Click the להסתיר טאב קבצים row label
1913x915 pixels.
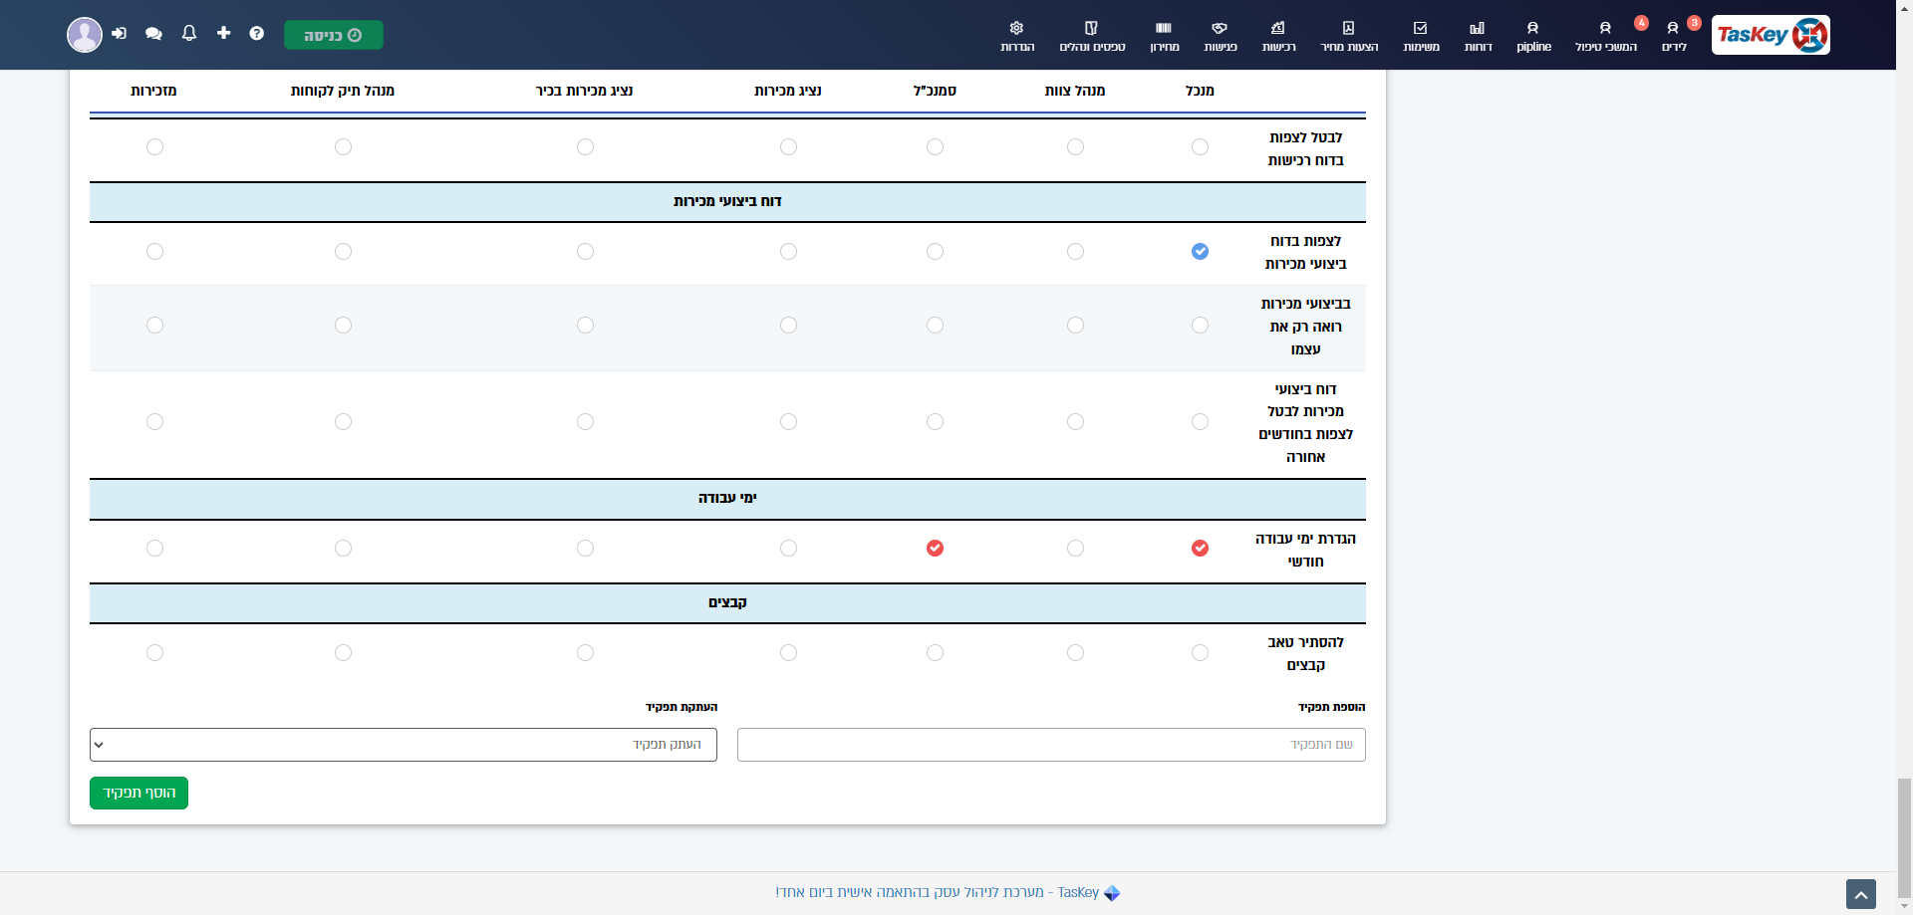[1305, 653]
